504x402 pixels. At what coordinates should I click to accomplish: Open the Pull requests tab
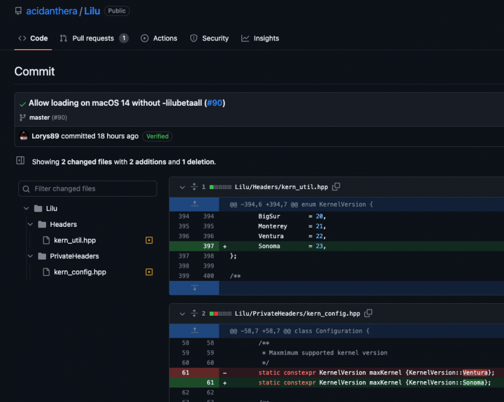pyautogui.click(x=94, y=38)
